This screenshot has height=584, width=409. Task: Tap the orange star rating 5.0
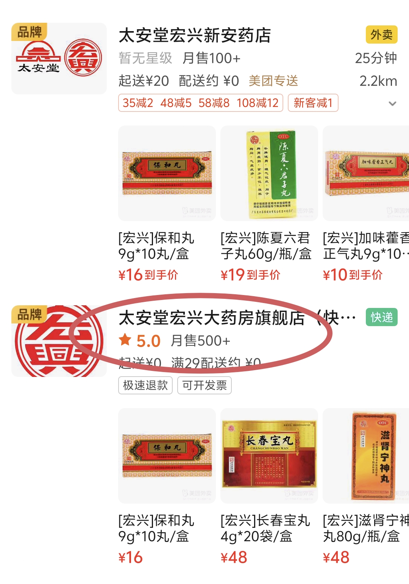tap(140, 341)
